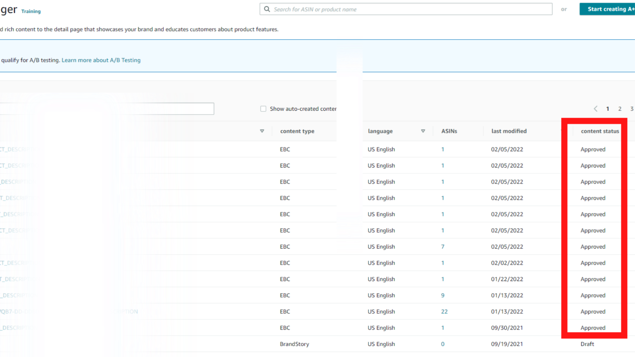Open the language column filter dropdown

tap(423, 131)
